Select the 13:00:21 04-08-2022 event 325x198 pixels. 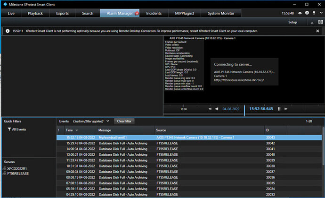(x=189, y=155)
